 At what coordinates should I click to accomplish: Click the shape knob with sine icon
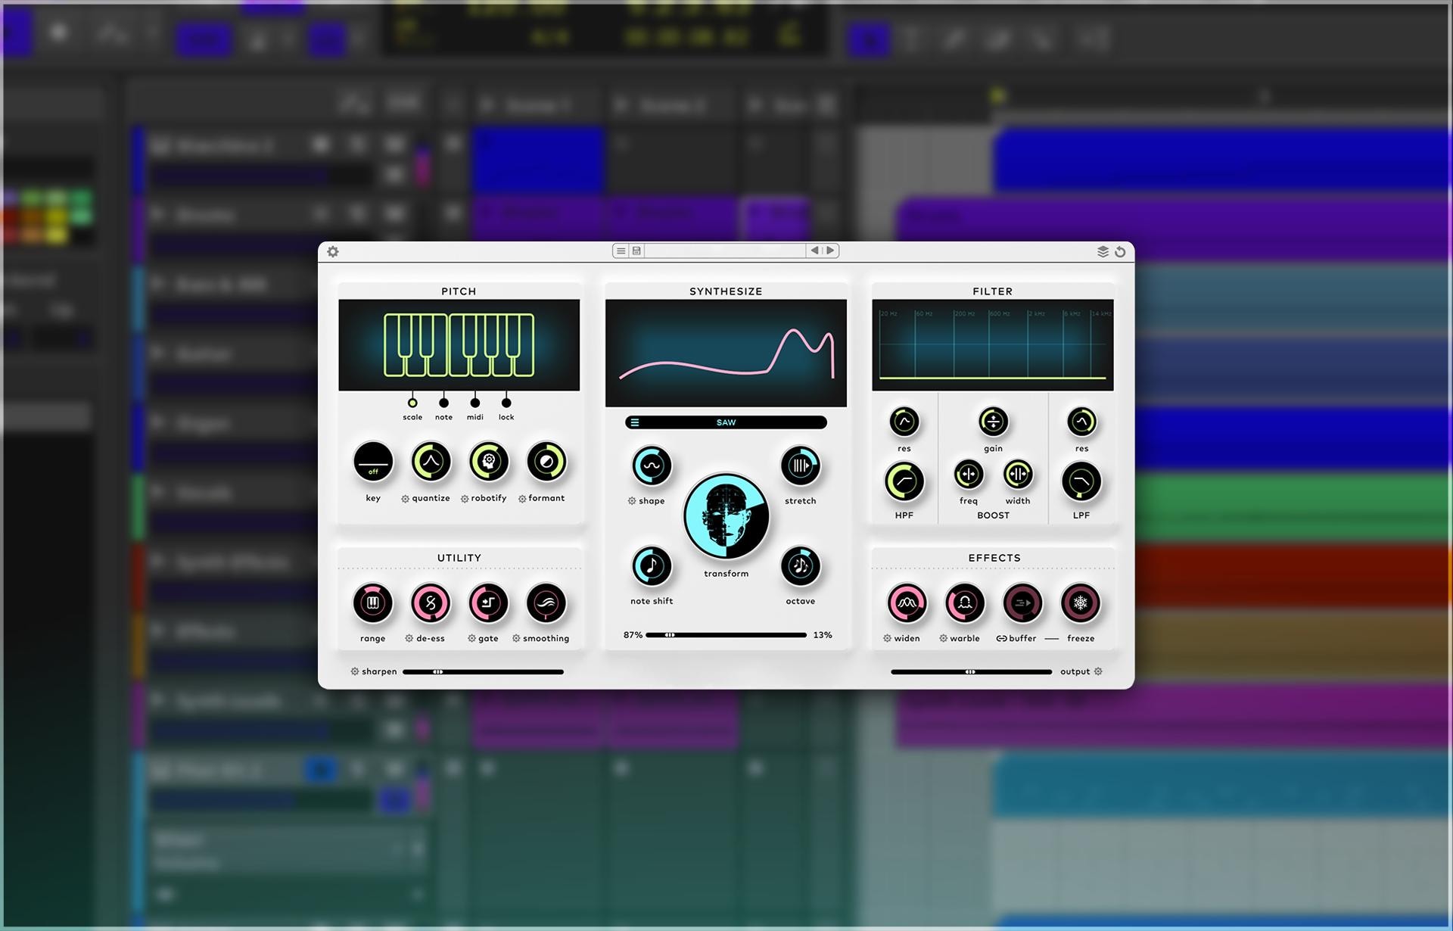[652, 466]
